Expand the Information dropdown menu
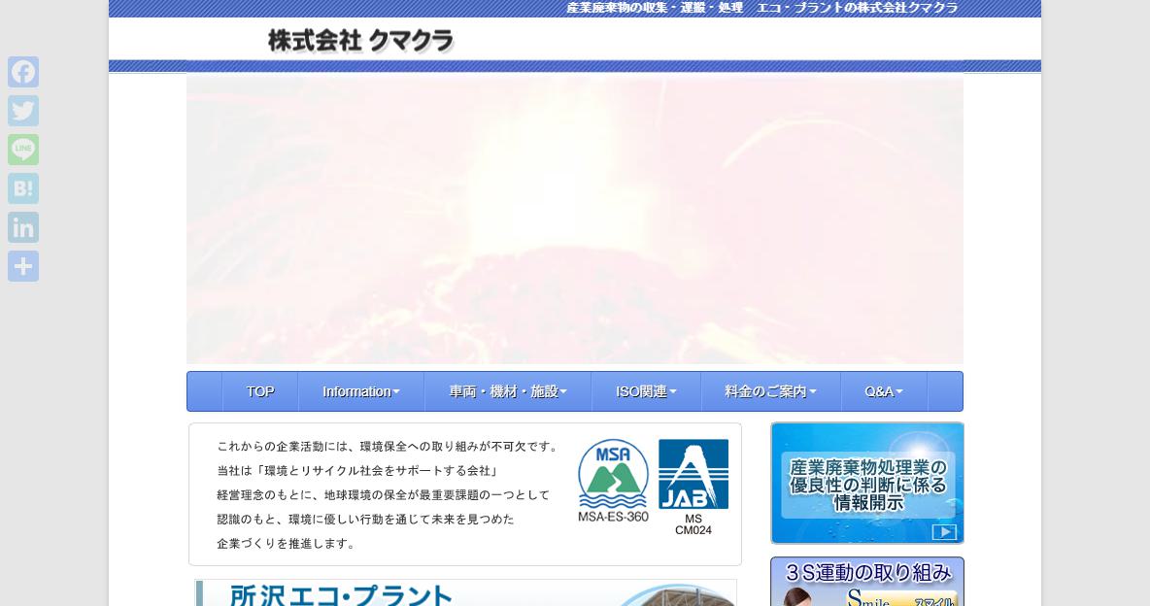1150x606 pixels. (361, 391)
